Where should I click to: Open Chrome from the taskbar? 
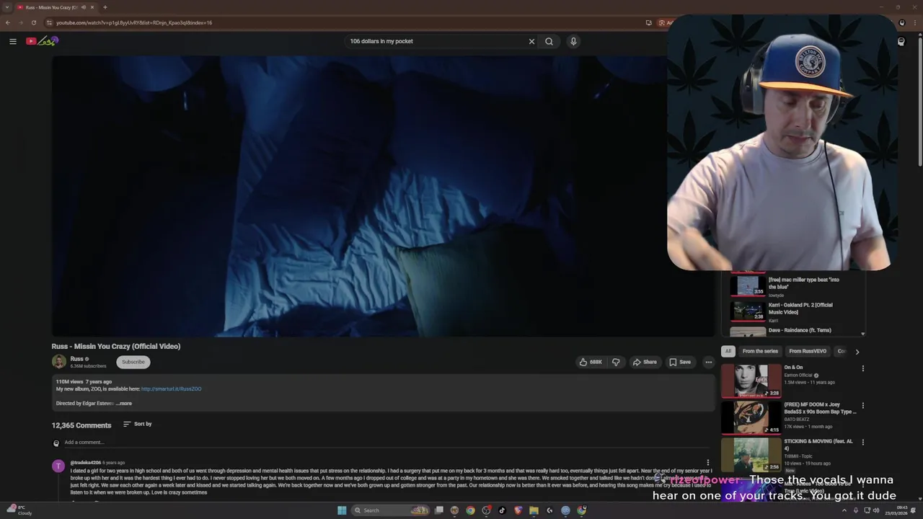[470, 510]
